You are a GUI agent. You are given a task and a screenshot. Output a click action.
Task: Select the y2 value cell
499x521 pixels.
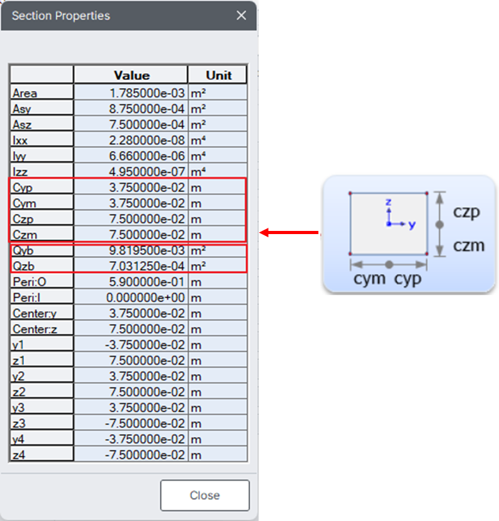(131, 376)
